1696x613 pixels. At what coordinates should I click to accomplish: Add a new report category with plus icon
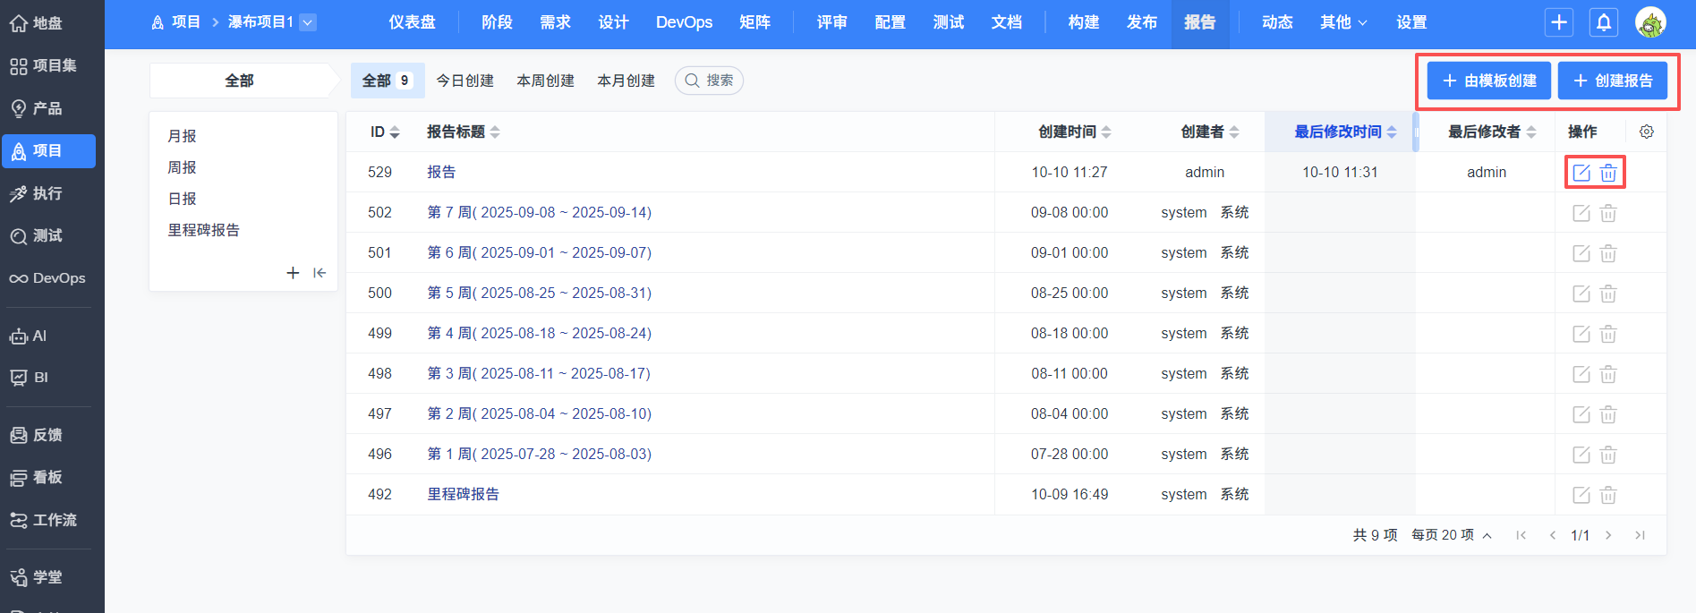(x=293, y=273)
